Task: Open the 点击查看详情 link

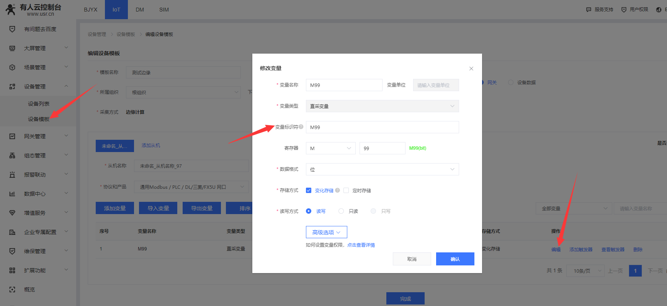Action: click(361, 245)
